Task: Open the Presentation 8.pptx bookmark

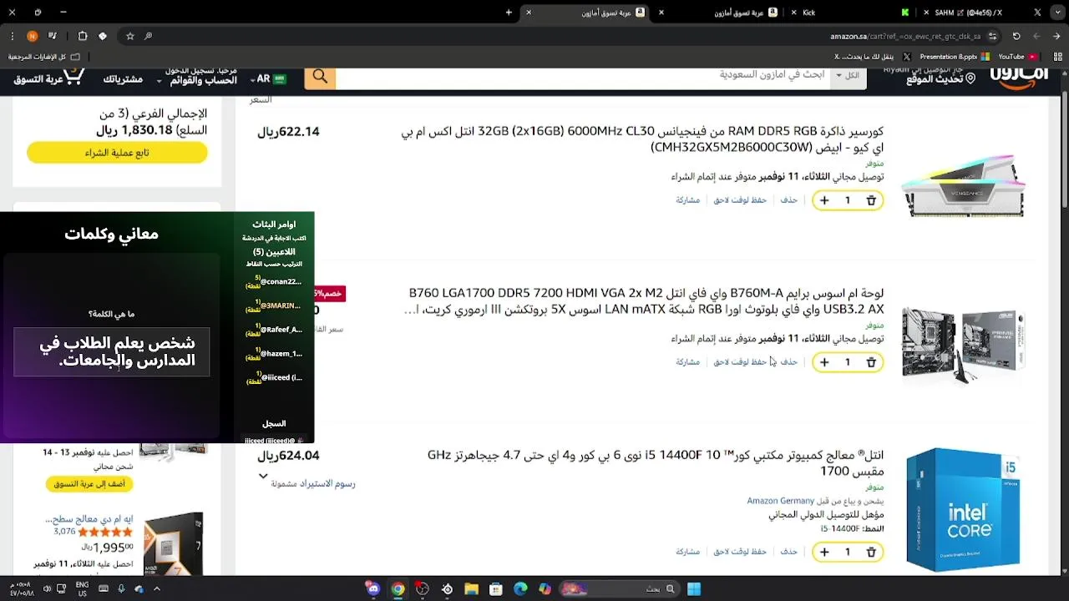Action: (x=955, y=57)
